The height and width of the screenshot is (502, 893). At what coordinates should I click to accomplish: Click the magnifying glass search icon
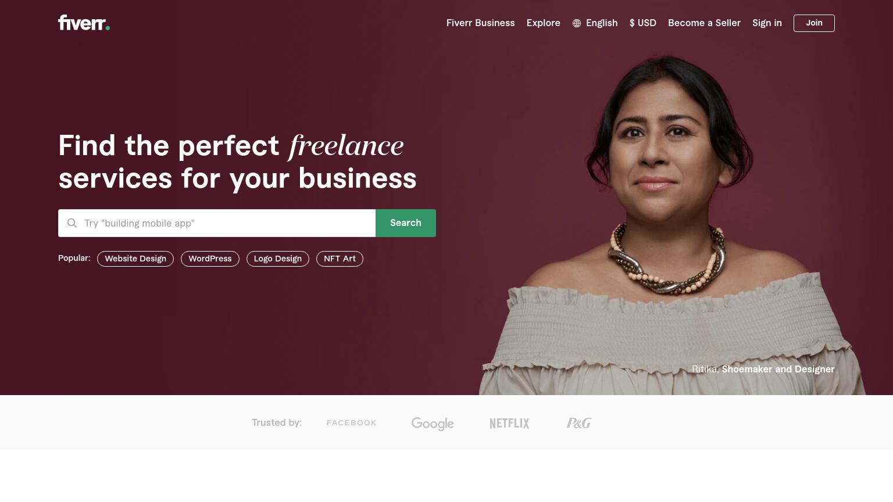point(72,223)
